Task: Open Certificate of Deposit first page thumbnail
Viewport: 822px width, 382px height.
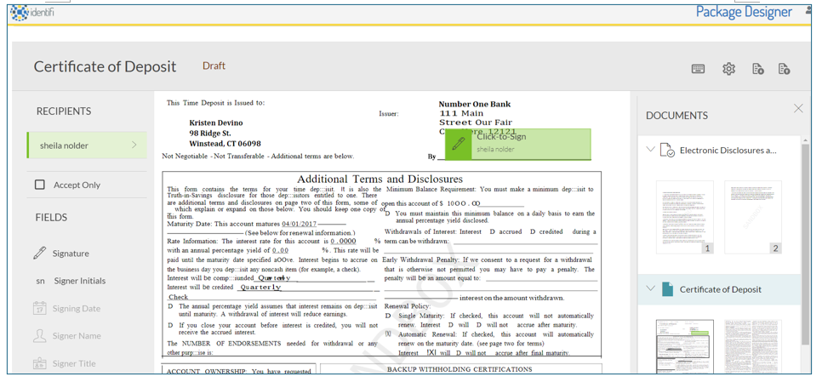Action: pyautogui.click(x=685, y=346)
